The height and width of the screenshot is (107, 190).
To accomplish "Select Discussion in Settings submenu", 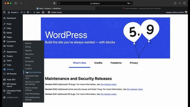I will coord(29,54).
